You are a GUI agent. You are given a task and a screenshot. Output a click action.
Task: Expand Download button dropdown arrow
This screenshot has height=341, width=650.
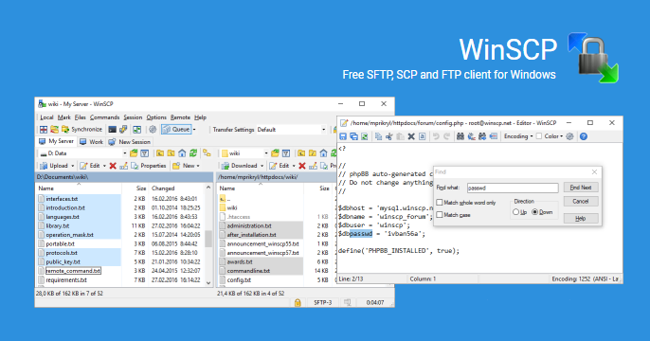(x=262, y=166)
